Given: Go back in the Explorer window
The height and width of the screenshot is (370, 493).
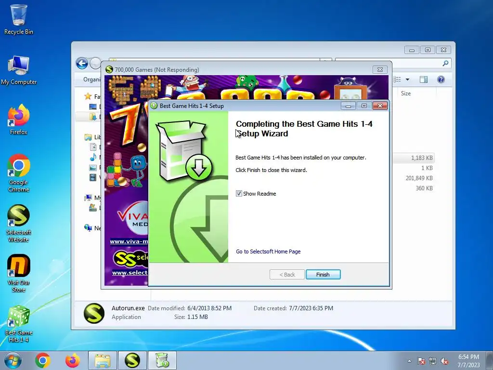Looking at the screenshot, I should point(82,63).
